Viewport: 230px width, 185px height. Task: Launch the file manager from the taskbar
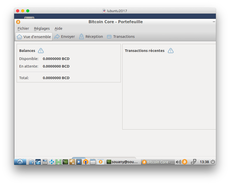(31, 162)
